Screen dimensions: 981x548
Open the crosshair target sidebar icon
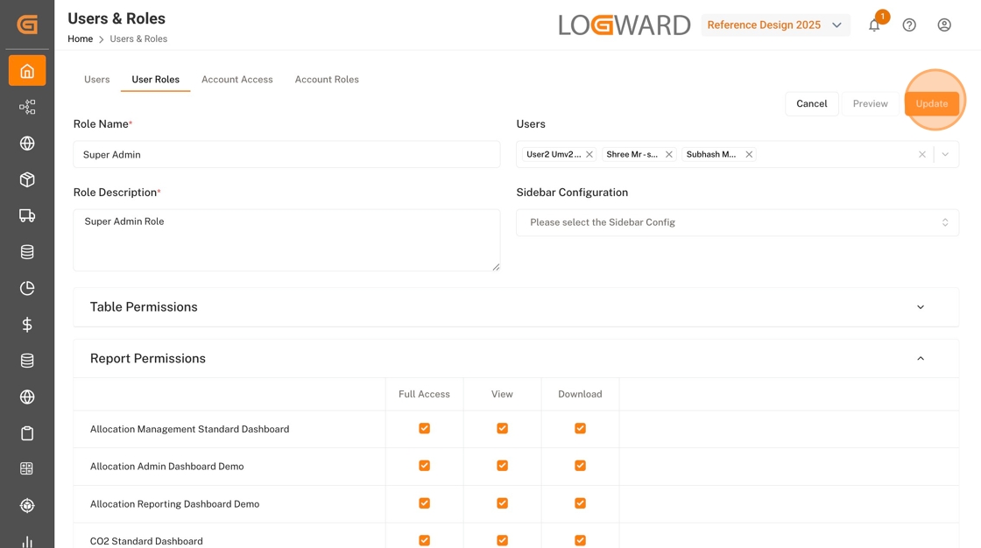click(x=27, y=505)
